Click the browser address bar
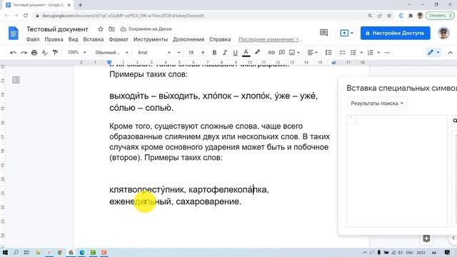The image size is (457, 257). click(x=199, y=16)
